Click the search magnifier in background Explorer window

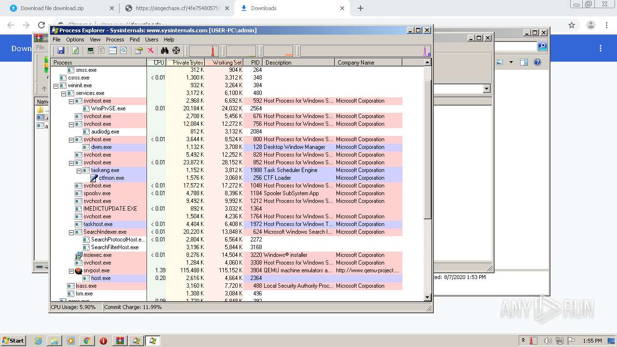pyautogui.click(x=542, y=46)
